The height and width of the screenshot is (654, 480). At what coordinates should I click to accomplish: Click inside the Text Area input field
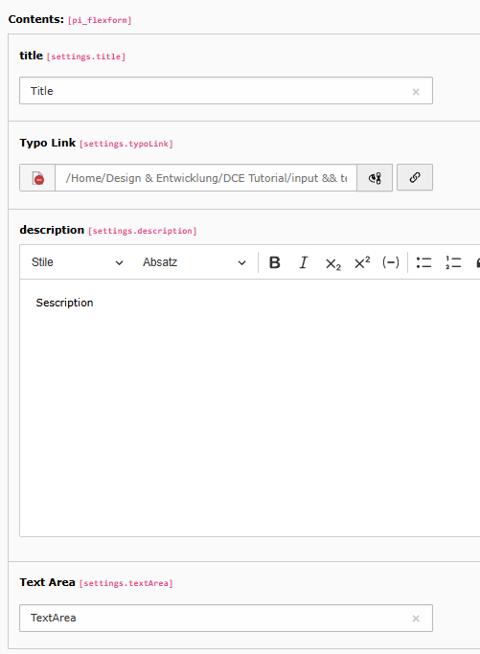tap(226, 618)
